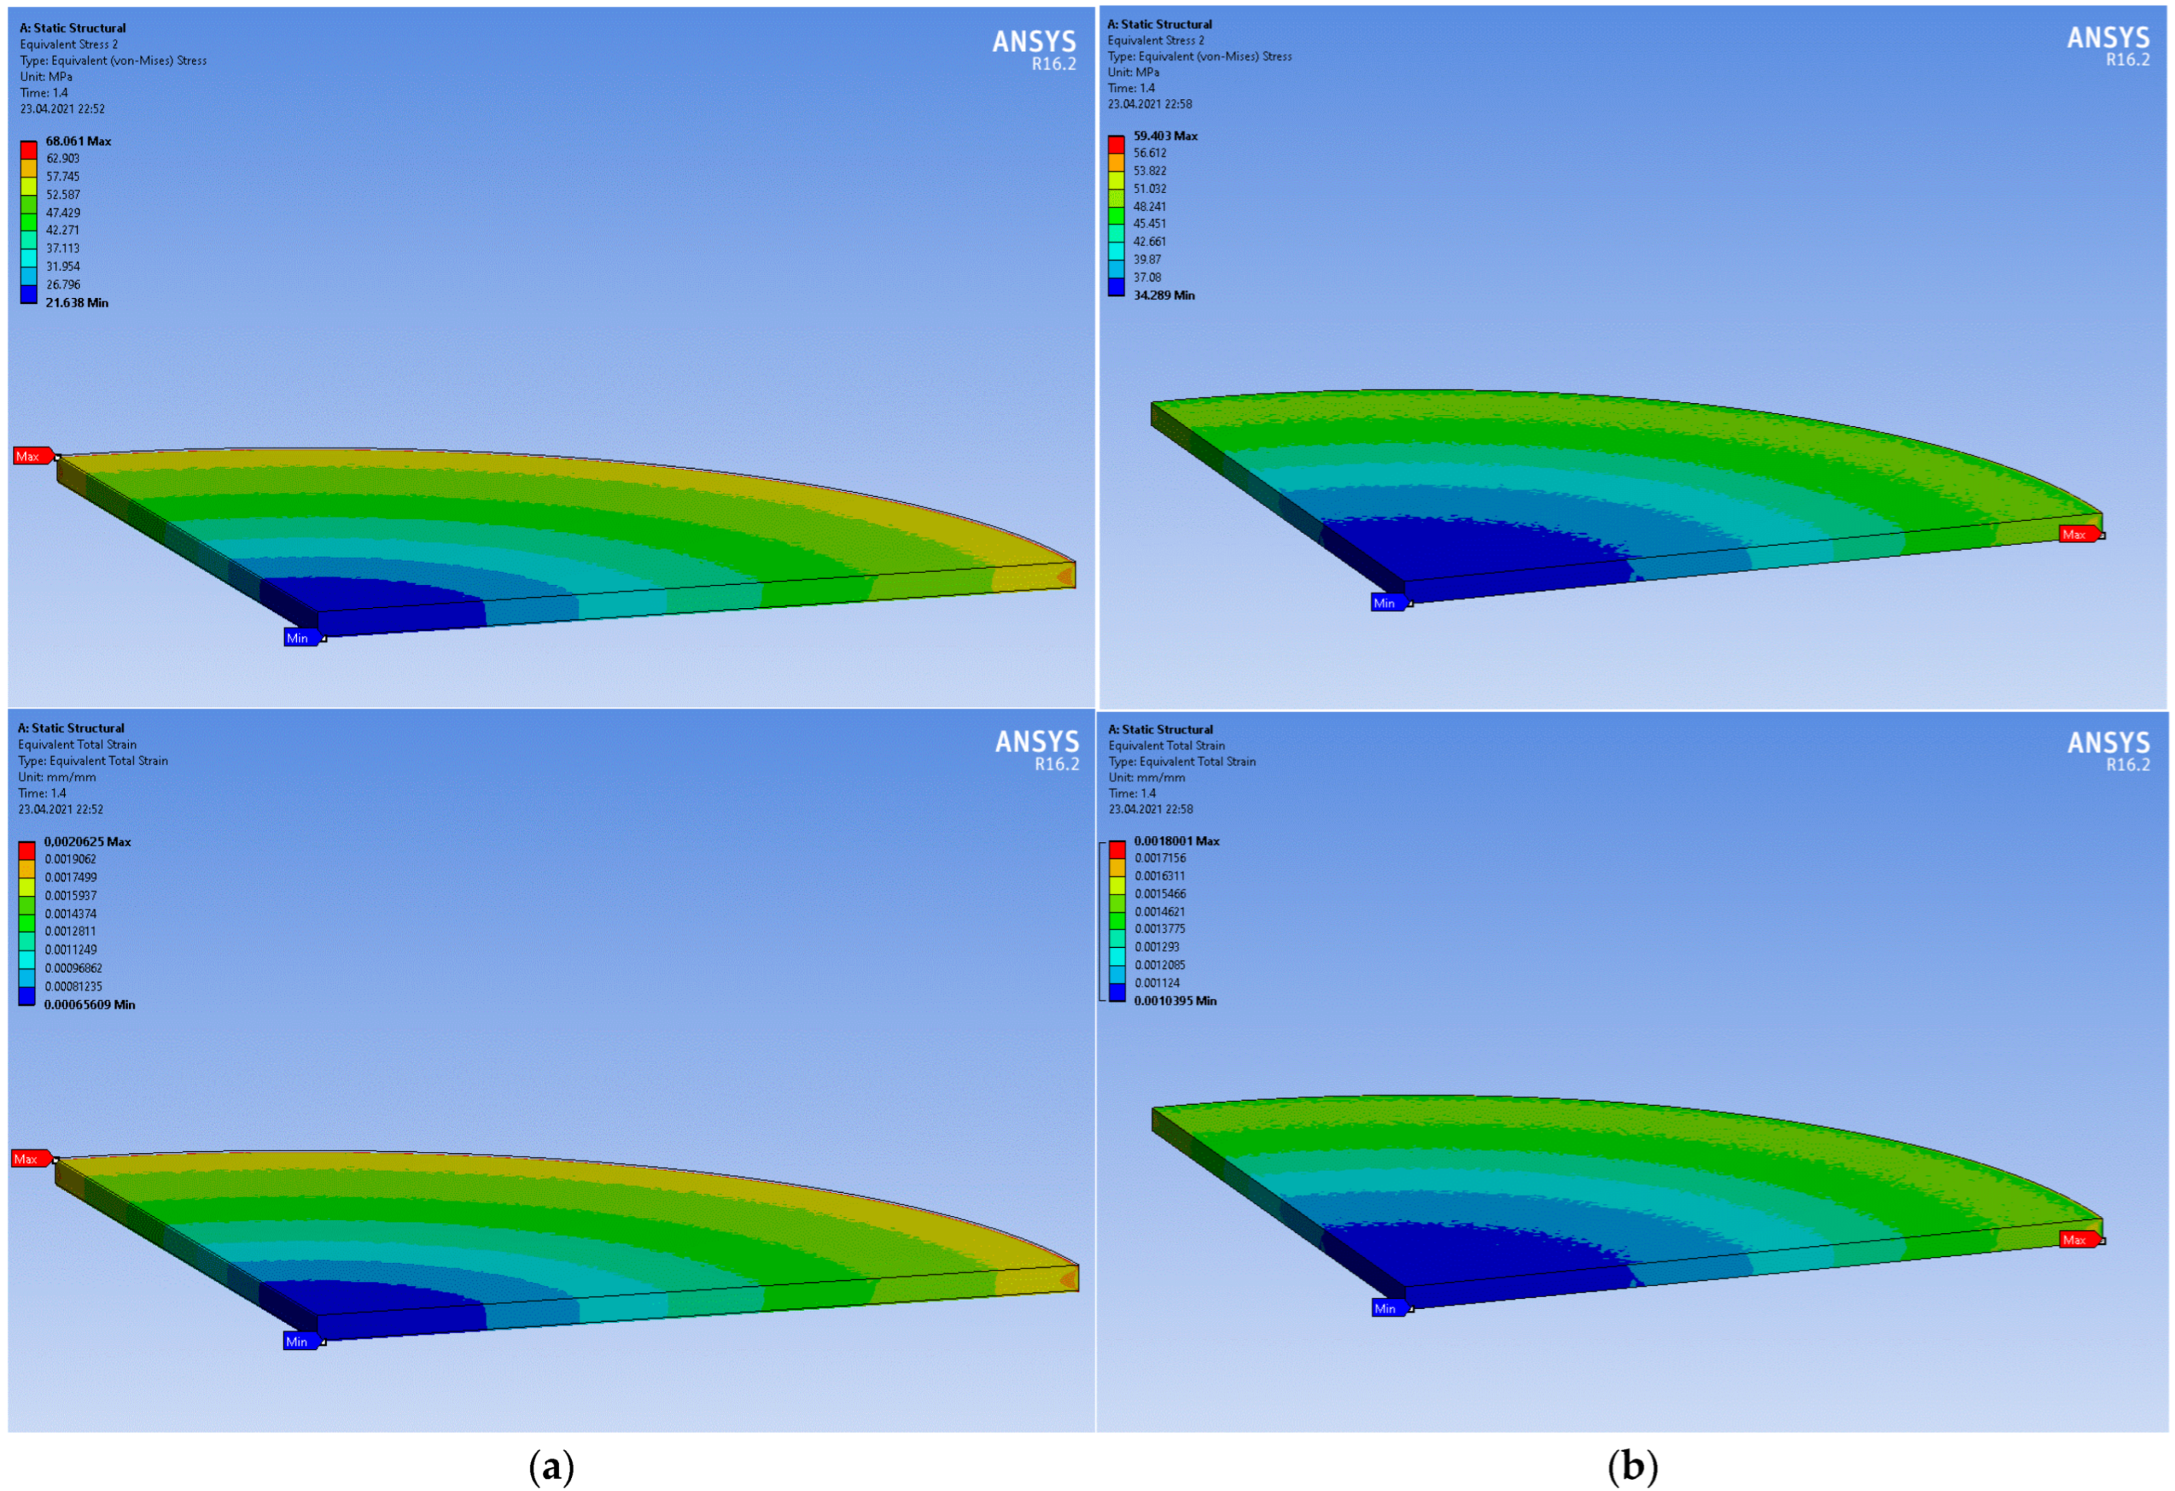
Task: Click the red Max tag in top-right stress plot
Action: [2079, 534]
